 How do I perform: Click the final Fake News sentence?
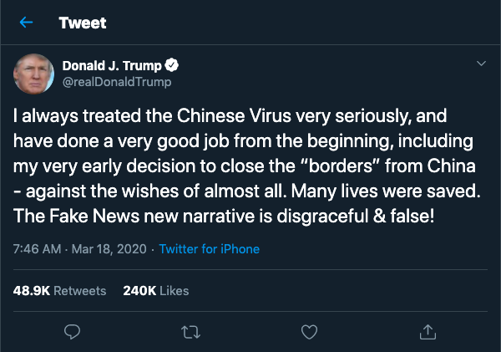coord(224,216)
